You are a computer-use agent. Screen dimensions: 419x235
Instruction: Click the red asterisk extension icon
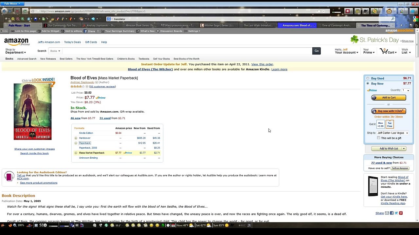click(348, 11)
